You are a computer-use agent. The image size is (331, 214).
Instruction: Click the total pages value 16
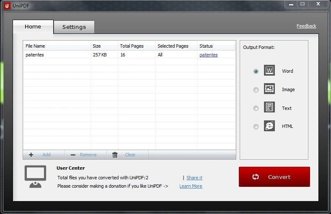click(x=123, y=55)
